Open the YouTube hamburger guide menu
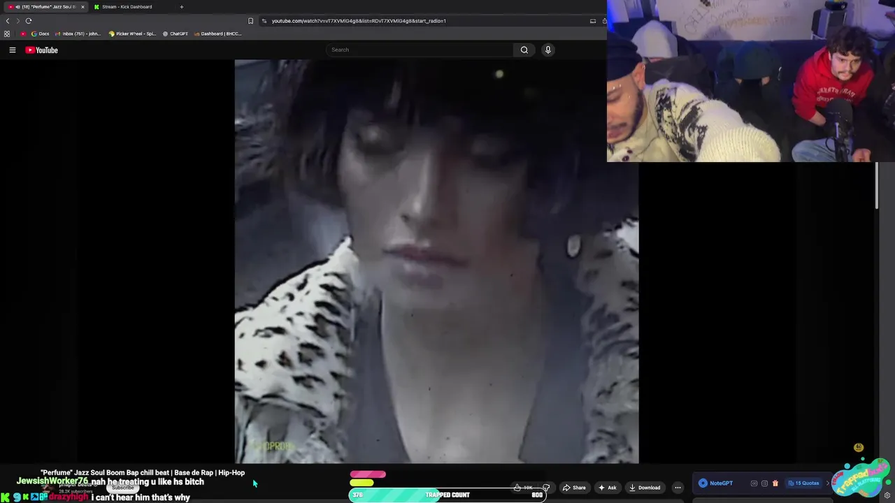Viewport: 895px width, 503px height. (x=13, y=50)
